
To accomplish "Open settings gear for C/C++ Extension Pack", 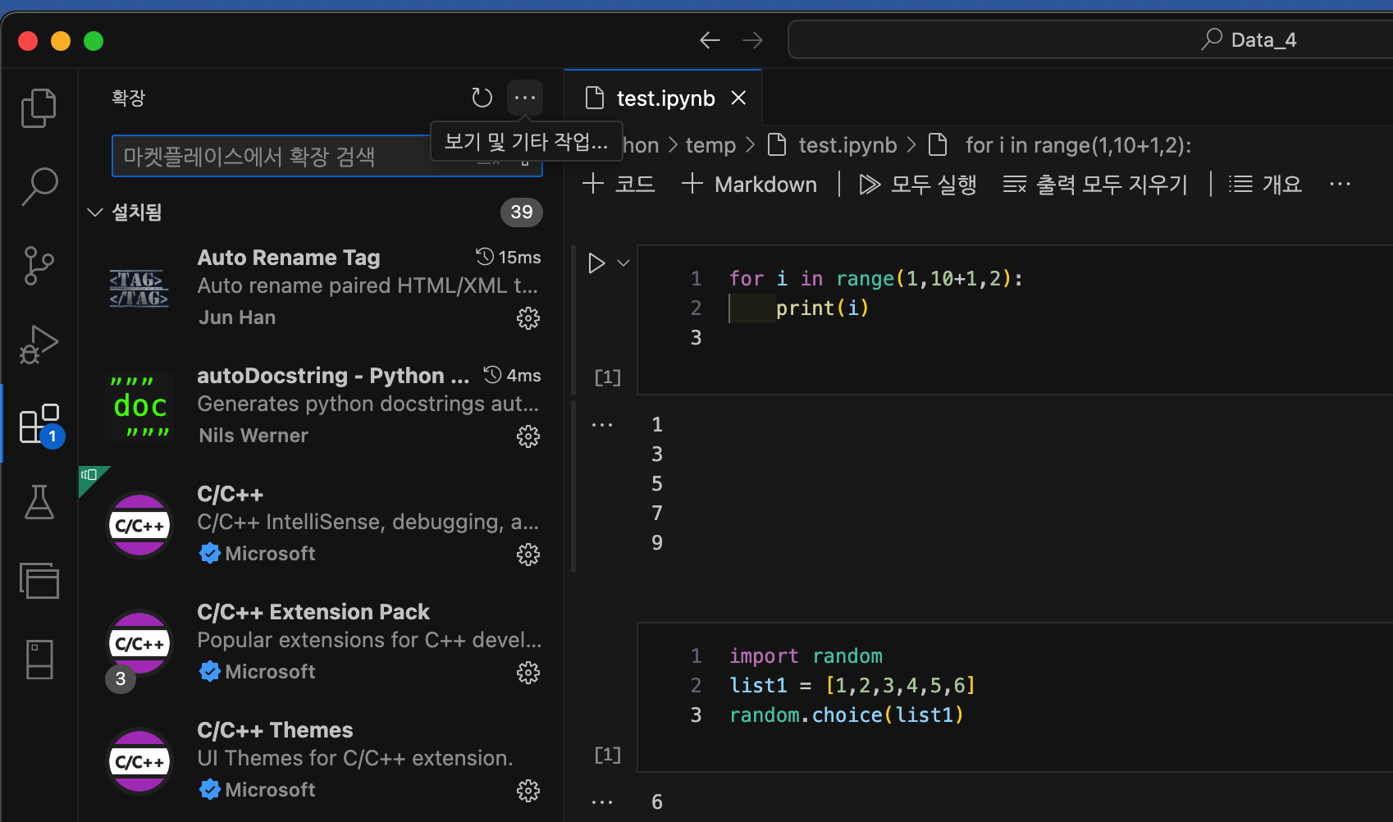I will coord(528,673).
